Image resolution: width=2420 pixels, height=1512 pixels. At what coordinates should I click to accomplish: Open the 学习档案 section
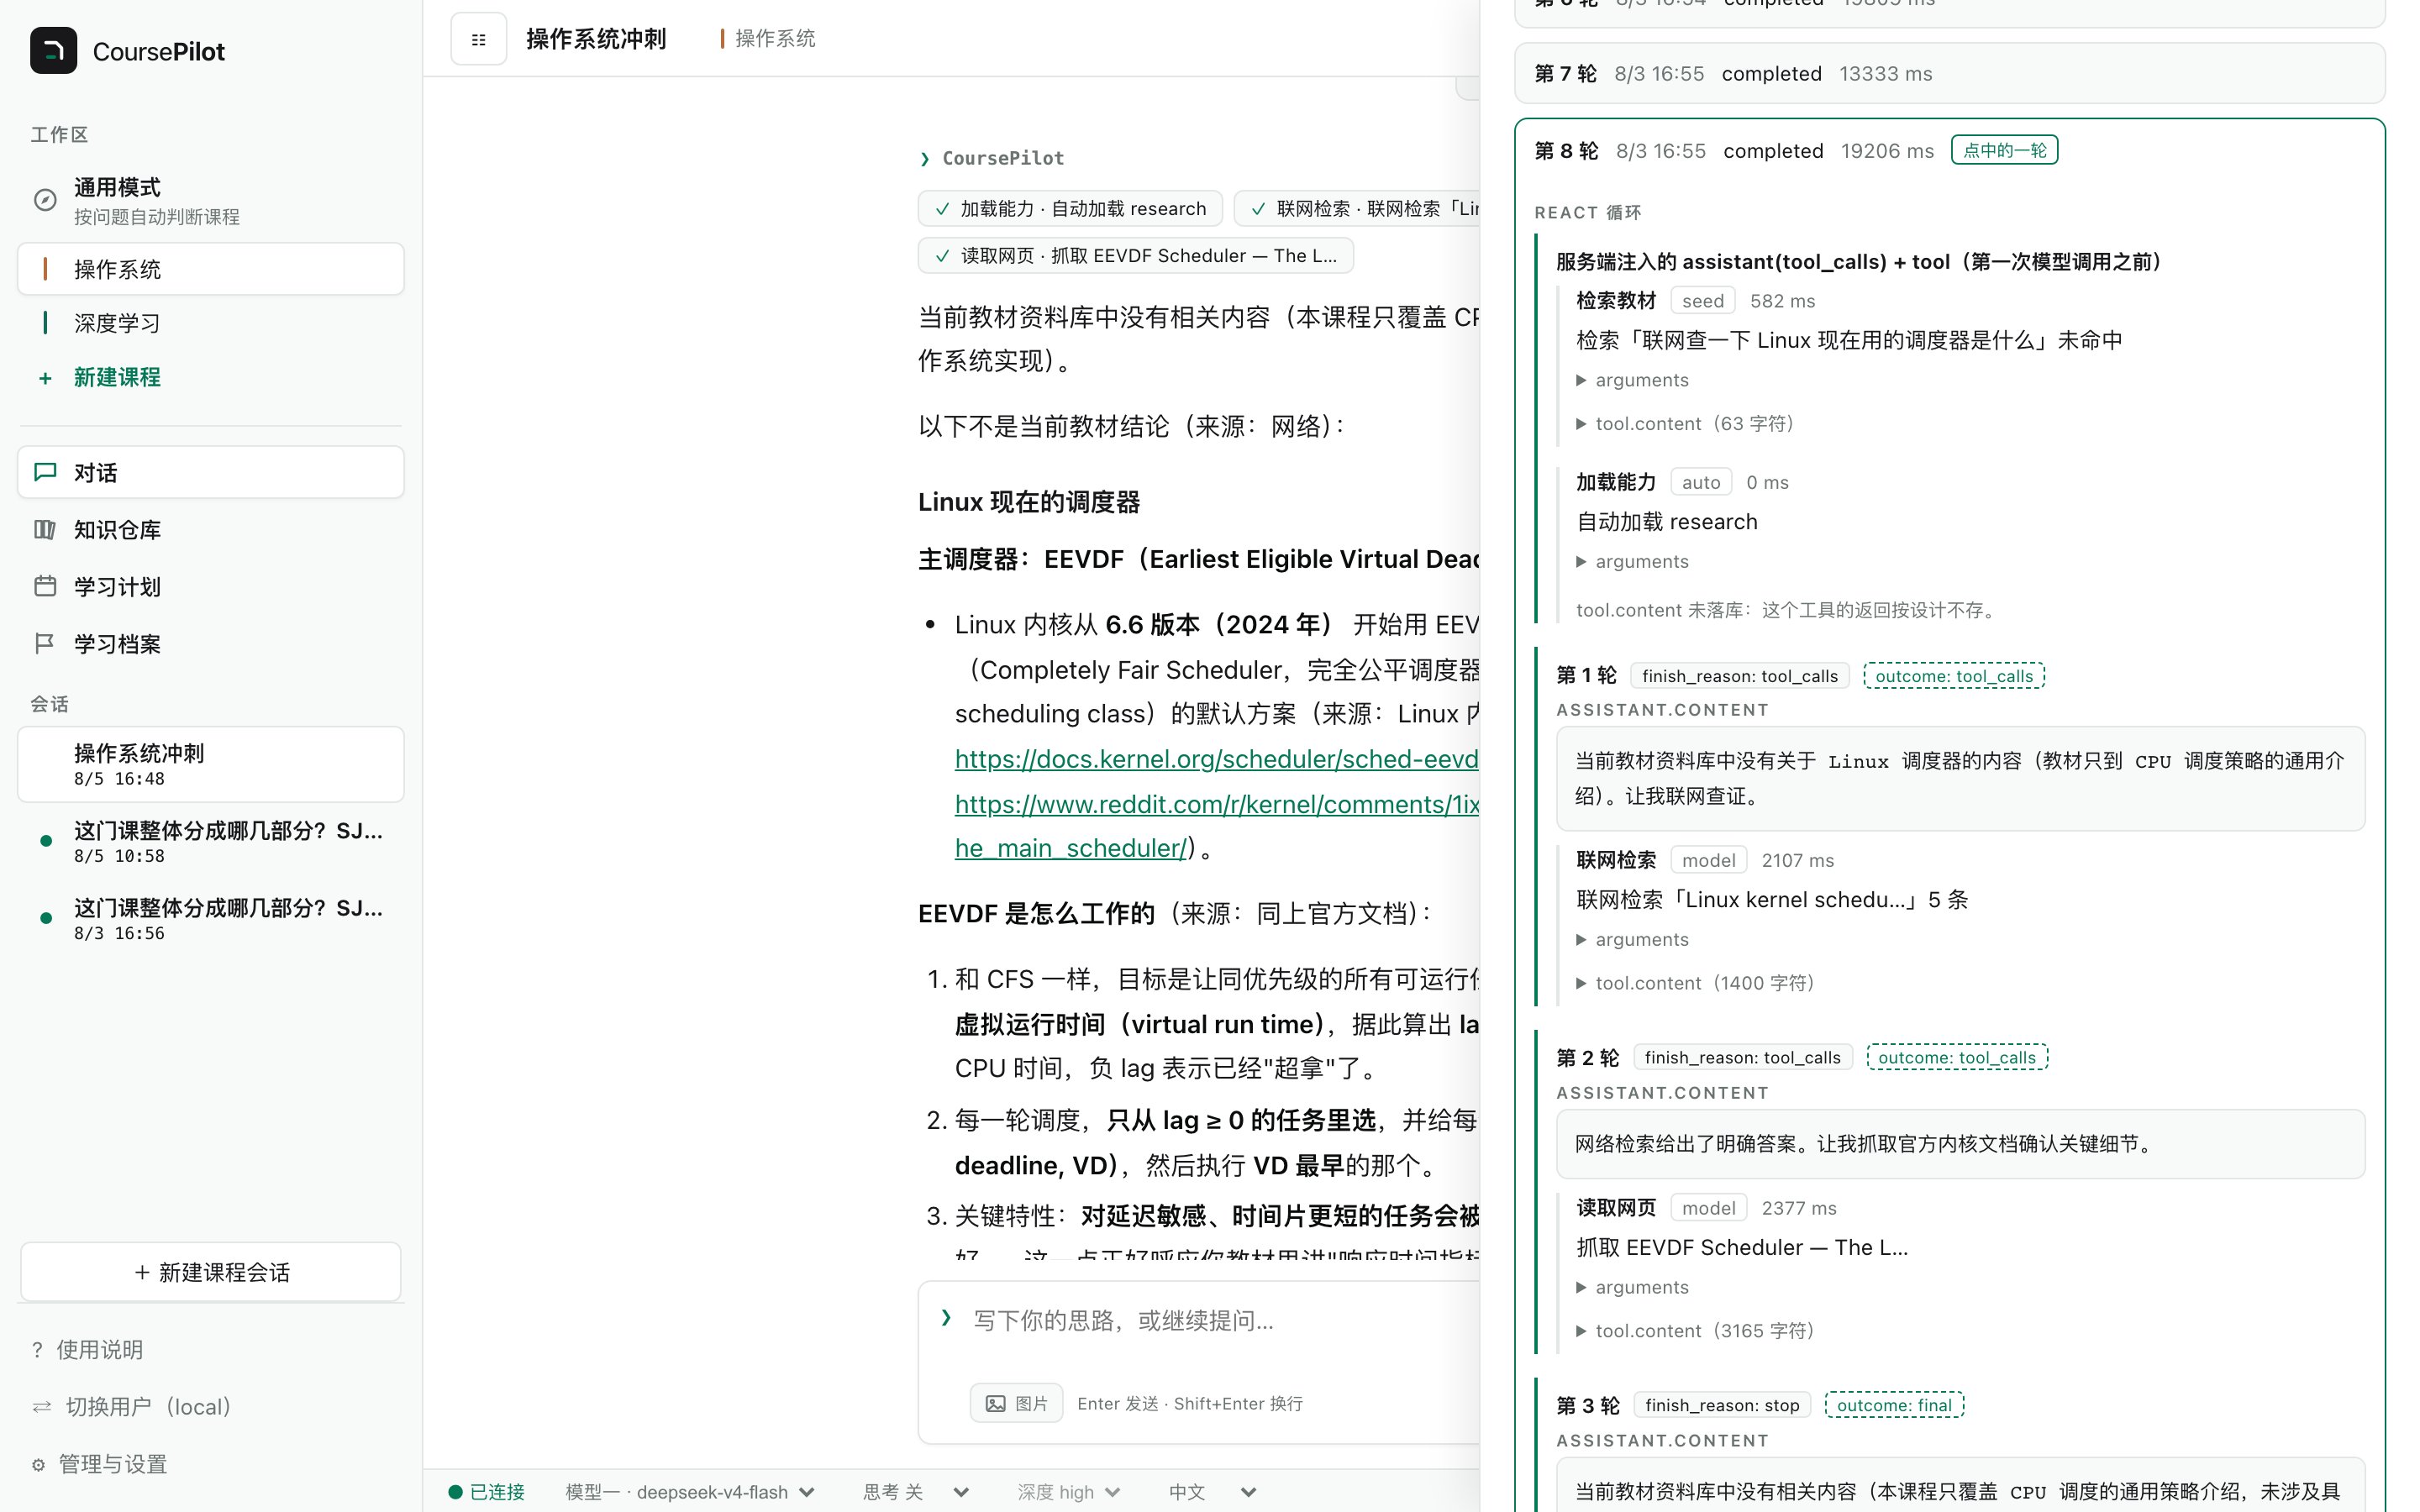coord(211,643)
